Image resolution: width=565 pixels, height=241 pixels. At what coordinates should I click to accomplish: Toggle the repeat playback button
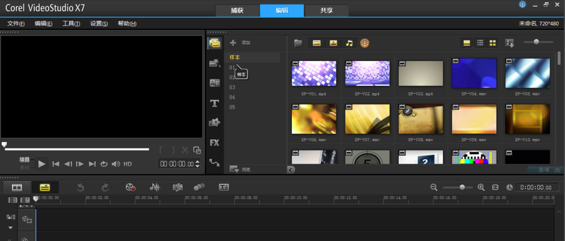pos(103,164)
